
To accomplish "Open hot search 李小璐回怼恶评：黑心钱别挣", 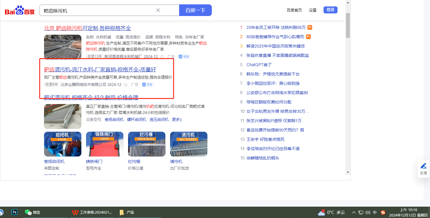I will pos(273,83).
